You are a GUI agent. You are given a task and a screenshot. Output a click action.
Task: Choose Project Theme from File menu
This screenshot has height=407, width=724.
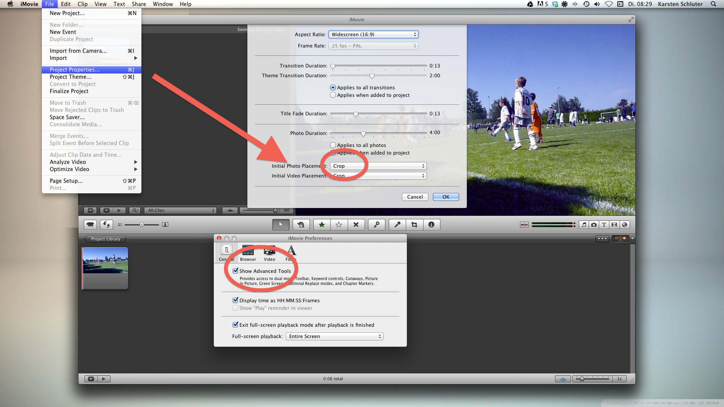[71, 77]
